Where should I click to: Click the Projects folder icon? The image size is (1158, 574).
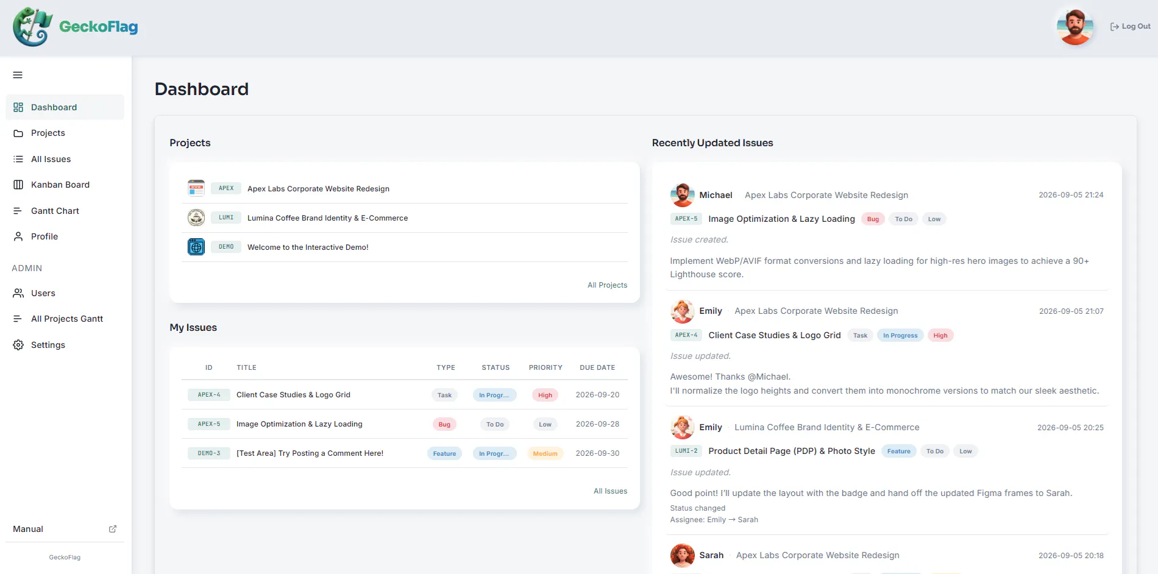point(18,133)
